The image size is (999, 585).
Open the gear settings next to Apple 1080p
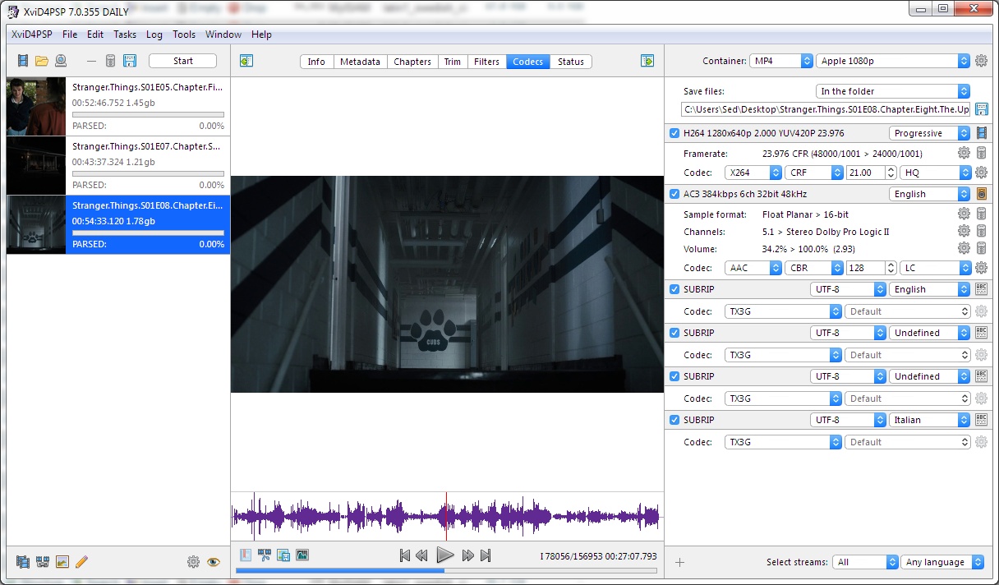[x=981, y=61]
